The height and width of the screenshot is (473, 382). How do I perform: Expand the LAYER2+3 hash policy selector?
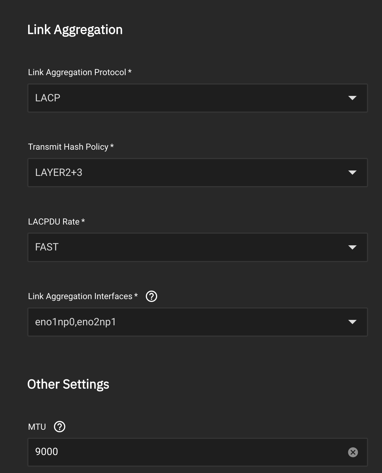188,172
